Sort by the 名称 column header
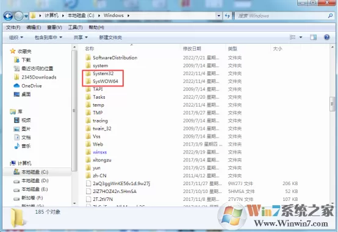The height and width of the screenshot is (232, 338). (x=90, y=49)
